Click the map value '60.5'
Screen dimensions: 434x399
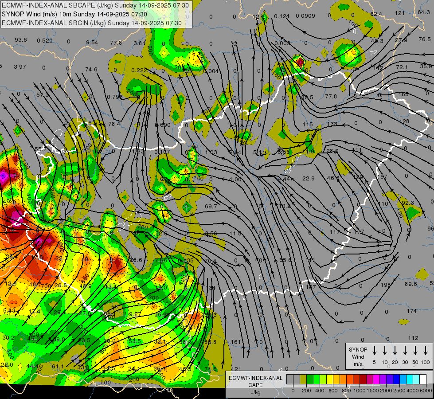point(307,98)
